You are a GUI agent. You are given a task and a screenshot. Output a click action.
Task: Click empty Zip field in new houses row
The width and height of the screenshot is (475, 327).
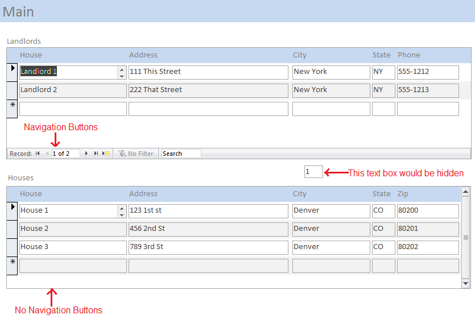pyautogui.click(x=428, y=266)
